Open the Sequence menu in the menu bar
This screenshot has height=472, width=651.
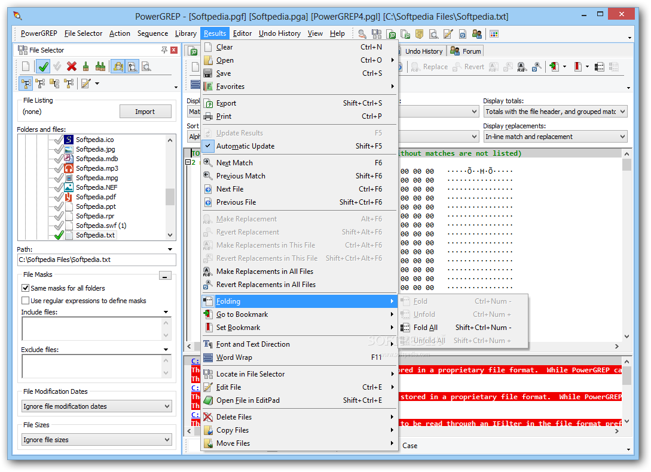click(x=152, y=33)
